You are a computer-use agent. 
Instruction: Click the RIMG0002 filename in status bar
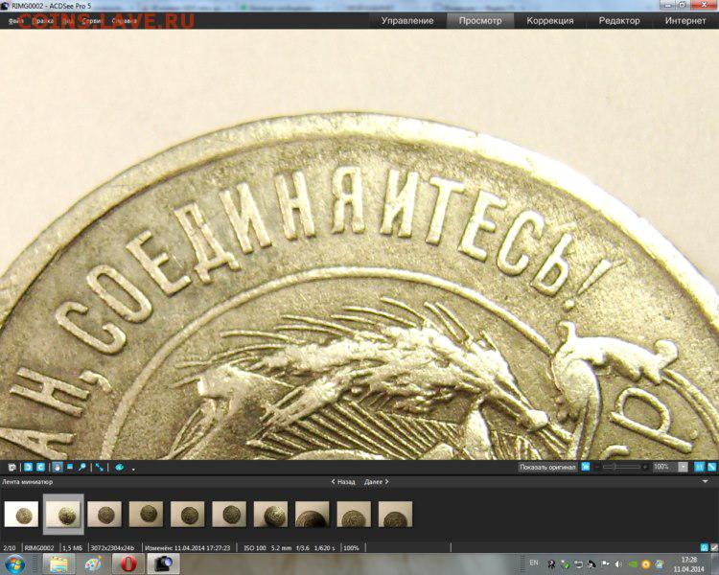pyautogui.click(x=39, y=548)
